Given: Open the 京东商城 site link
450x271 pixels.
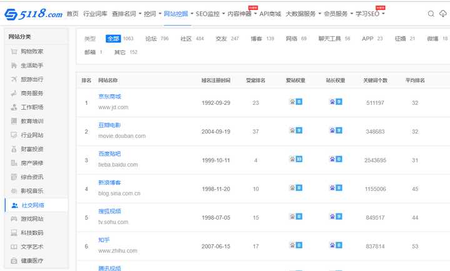Looking at the screenshot, I should click(109, 97).
